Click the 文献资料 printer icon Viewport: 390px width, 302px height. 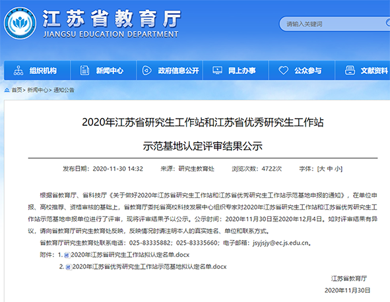pyautogui.click(x=350, y=71)
